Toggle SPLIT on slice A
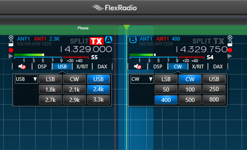 (79, 41)
